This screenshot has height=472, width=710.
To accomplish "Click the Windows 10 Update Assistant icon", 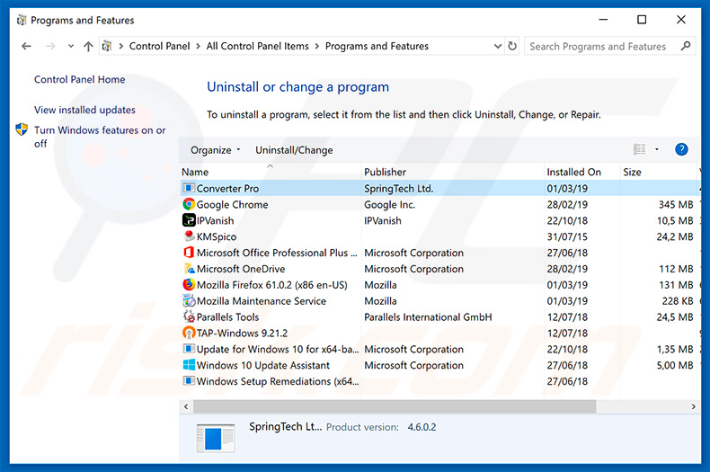I will tap(189, 365).
